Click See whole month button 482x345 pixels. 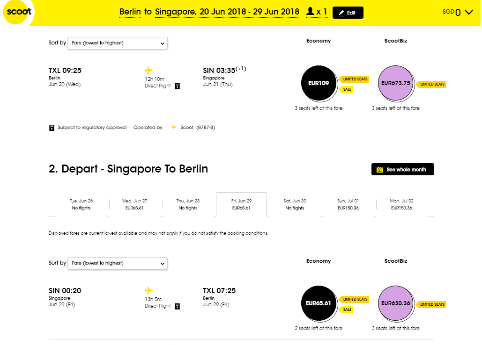(x=403, y=169)
